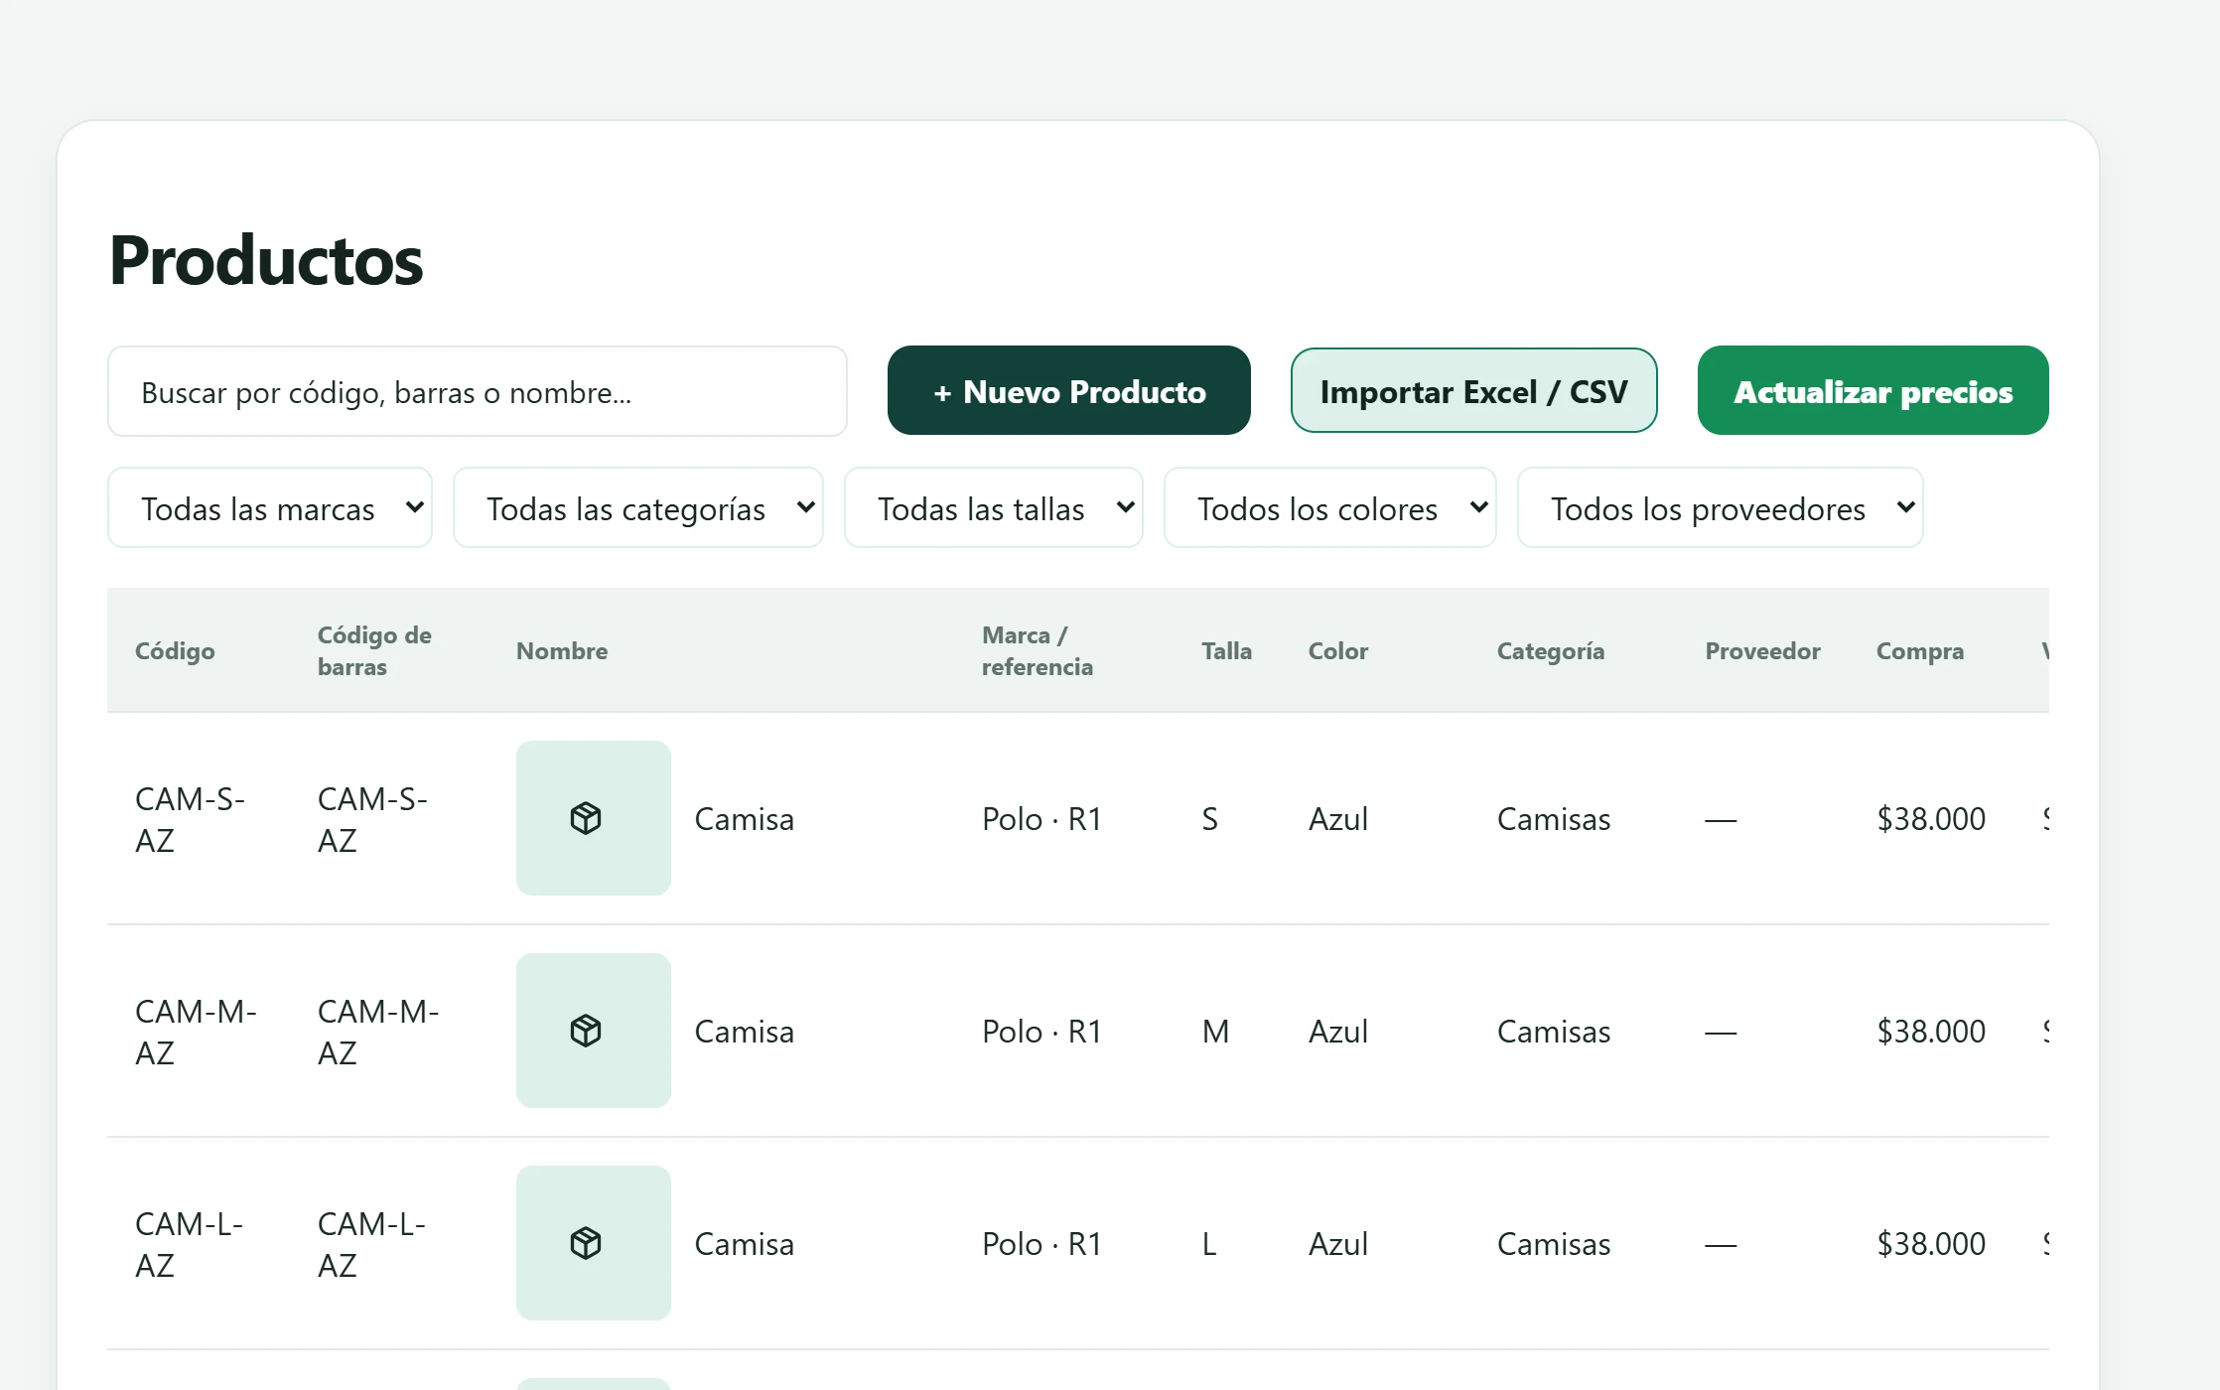Click barcode cell 'CAM-M-AZ' in second column
The height and width of the screenshot is (1390, 2220).
coord(378,1032)
